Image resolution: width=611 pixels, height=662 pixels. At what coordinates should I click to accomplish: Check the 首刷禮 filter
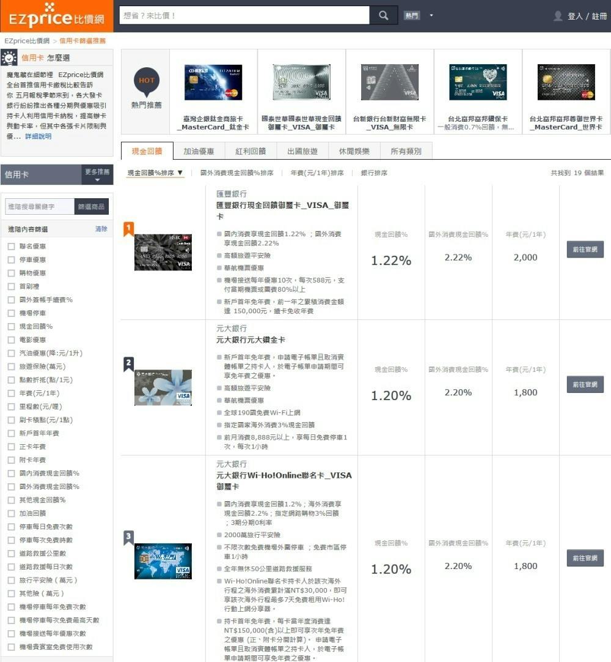click(x=12, y=287)
